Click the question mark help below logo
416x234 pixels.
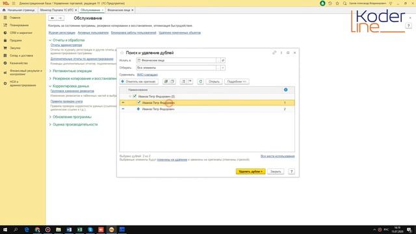click(408, 26)
